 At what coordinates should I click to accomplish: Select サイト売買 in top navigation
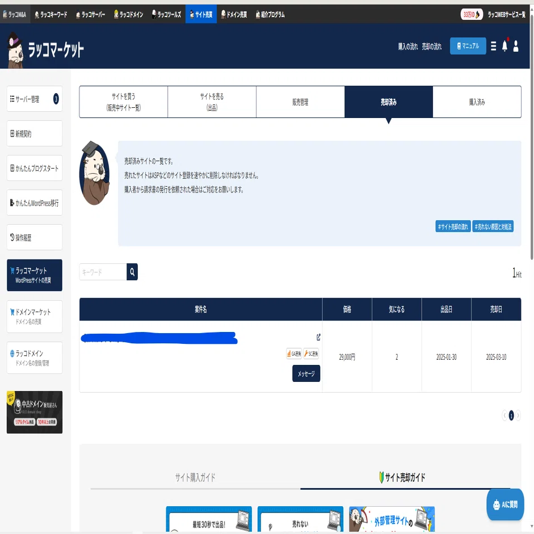[x=201, y=14]
